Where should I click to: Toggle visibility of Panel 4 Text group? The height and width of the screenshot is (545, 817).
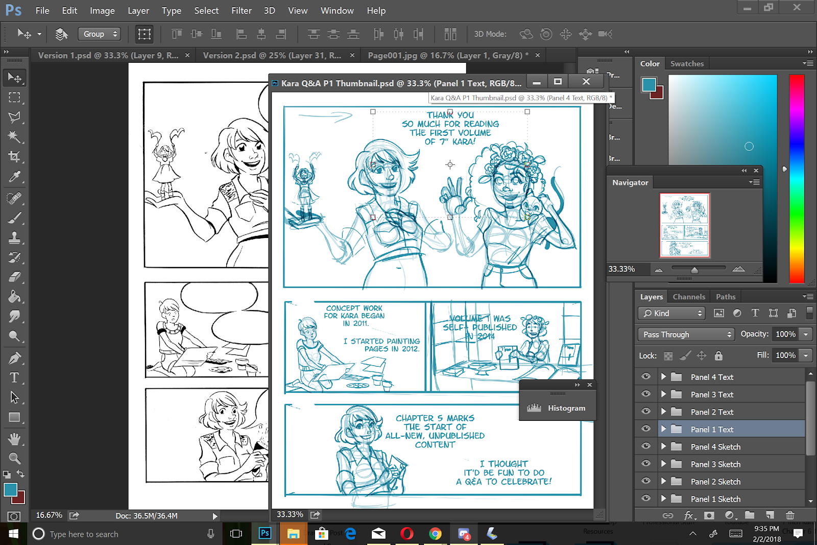point(646,377)
